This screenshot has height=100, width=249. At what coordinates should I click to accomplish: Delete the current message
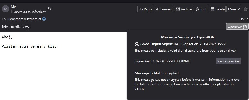[217, 9]
